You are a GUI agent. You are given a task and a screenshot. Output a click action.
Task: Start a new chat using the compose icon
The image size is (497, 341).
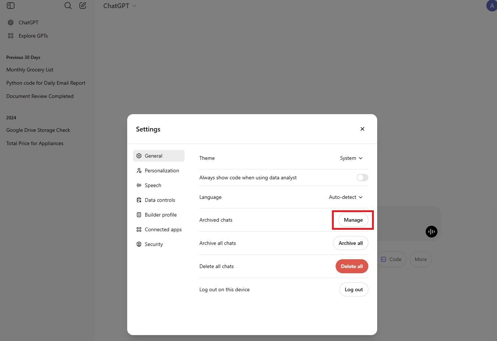click(83, 6)
